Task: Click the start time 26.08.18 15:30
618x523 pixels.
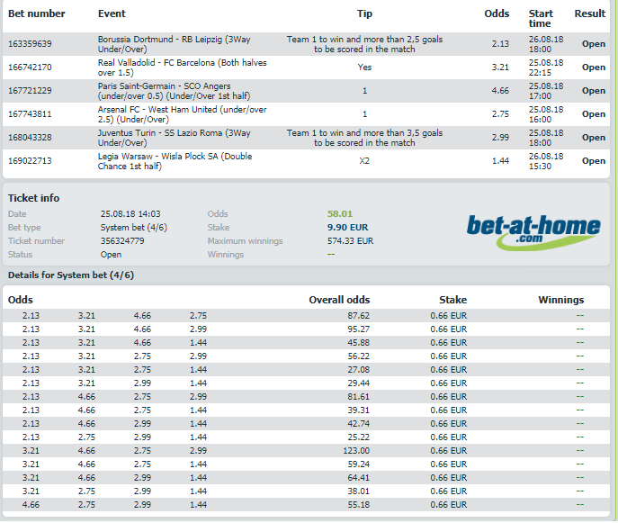Action: [x=546, y=161]
